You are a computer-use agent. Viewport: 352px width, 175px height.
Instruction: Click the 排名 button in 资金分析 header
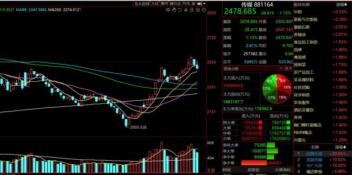288,68
